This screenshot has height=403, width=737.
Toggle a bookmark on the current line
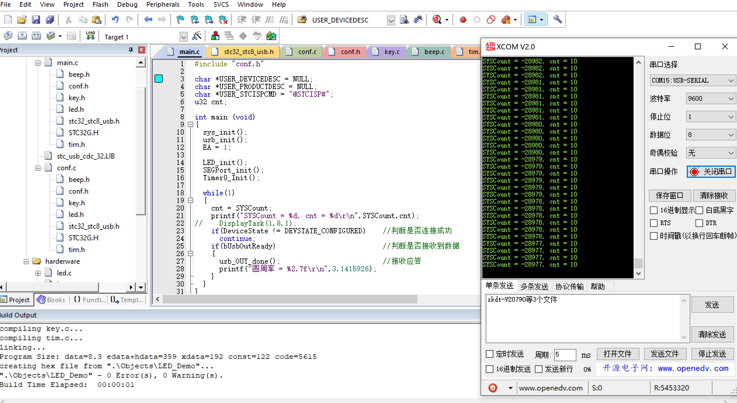pyautogui.click(x=180, y=20)
